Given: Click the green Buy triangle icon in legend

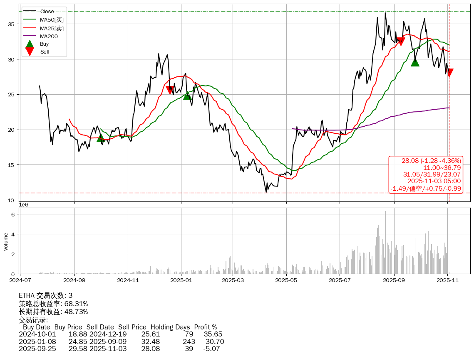Looking at the screenshot, I should click(30, 44).
